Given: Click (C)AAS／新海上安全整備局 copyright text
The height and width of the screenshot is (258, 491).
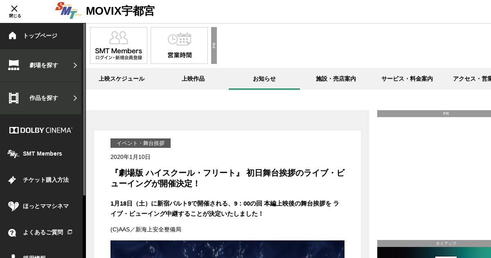Looking at the screenshot, I should point(146,229).
